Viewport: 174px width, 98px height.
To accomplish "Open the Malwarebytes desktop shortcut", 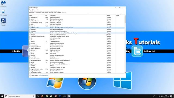I will (x=3, y=4).
